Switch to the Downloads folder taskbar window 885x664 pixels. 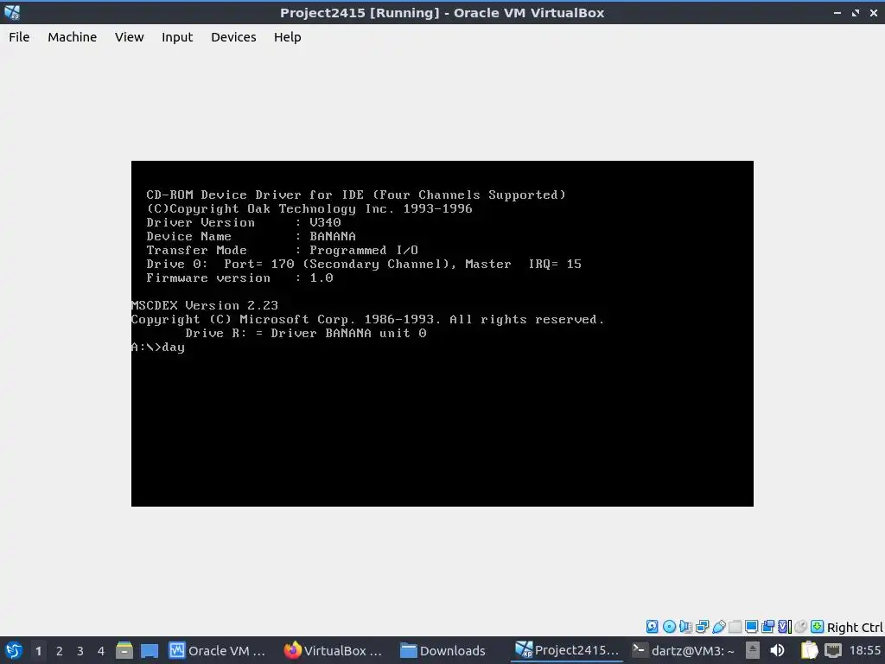point(443,650)
